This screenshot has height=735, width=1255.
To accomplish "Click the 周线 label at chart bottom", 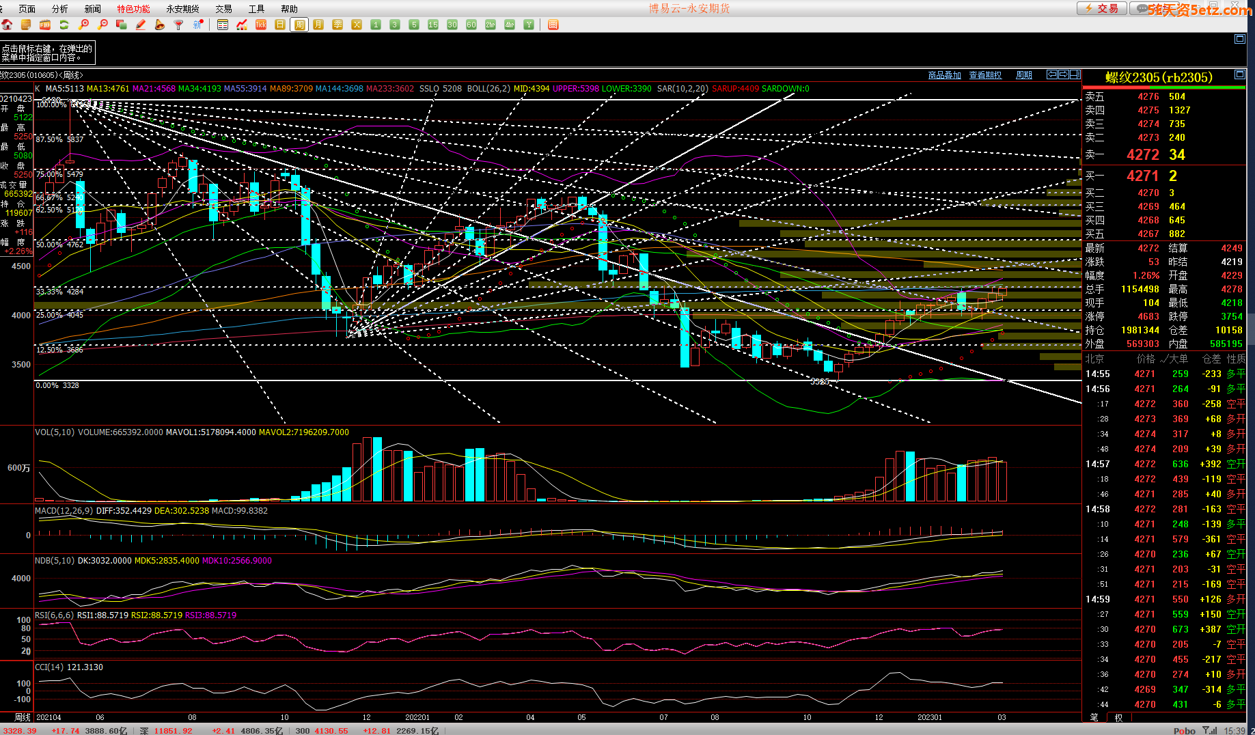I will click(x=23, y=717).
